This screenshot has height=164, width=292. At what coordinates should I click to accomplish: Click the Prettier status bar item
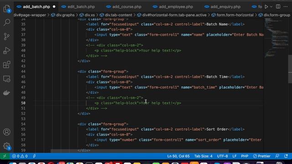[x=261, y=156]
